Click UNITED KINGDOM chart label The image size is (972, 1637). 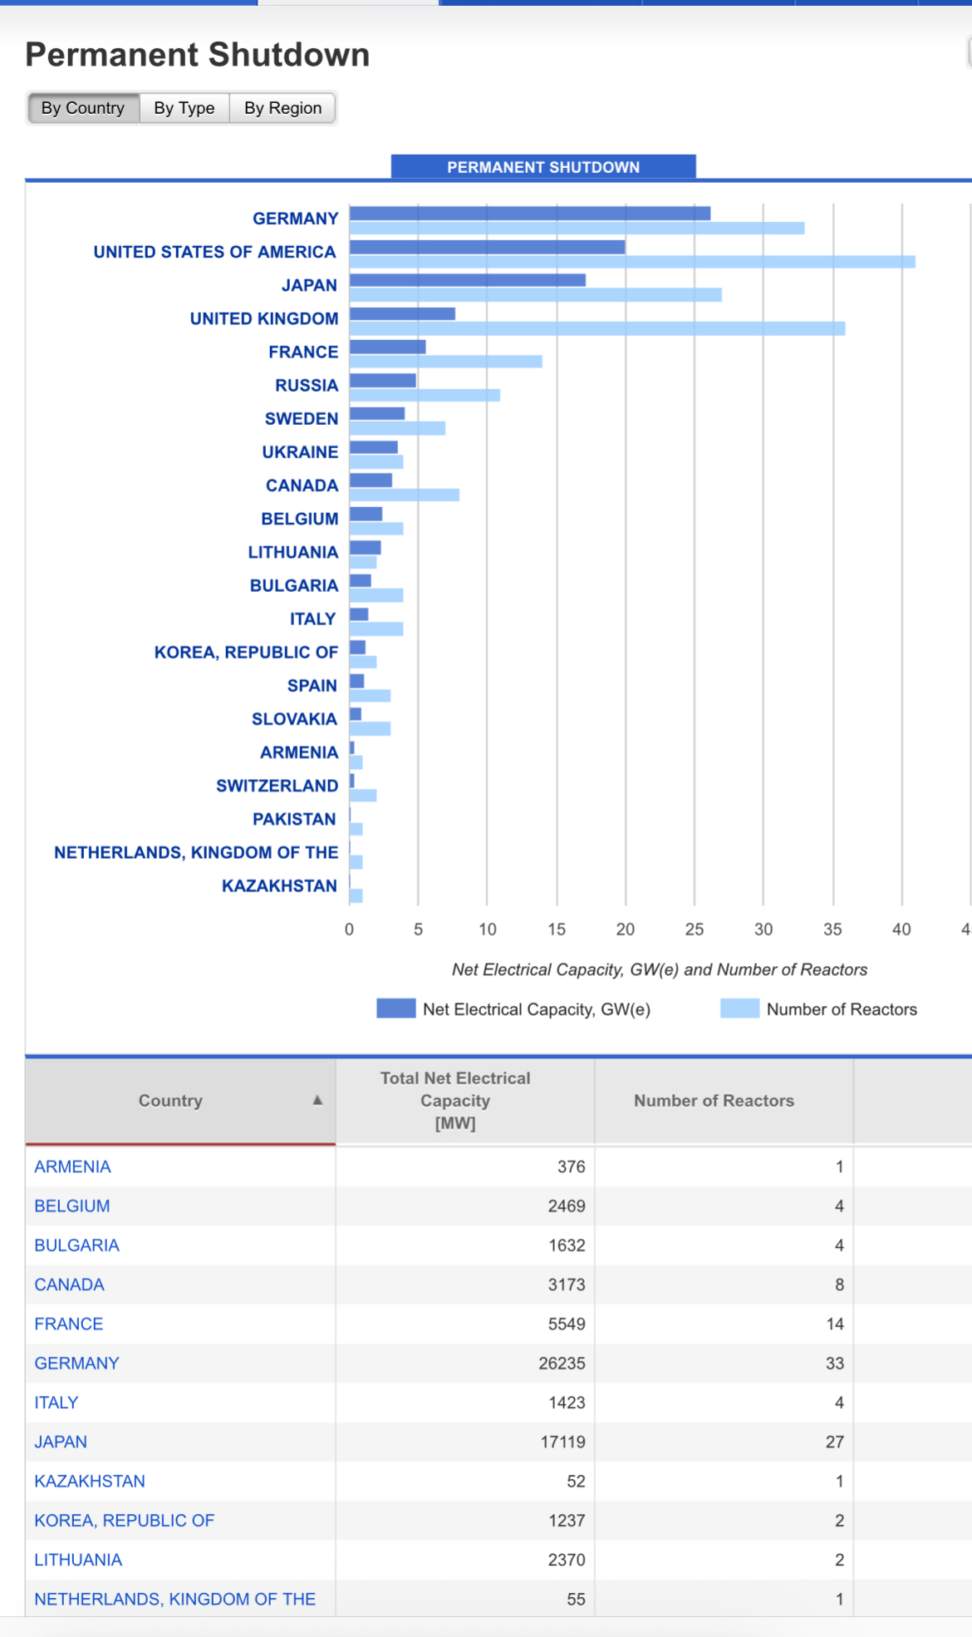[x=264, y=318]
